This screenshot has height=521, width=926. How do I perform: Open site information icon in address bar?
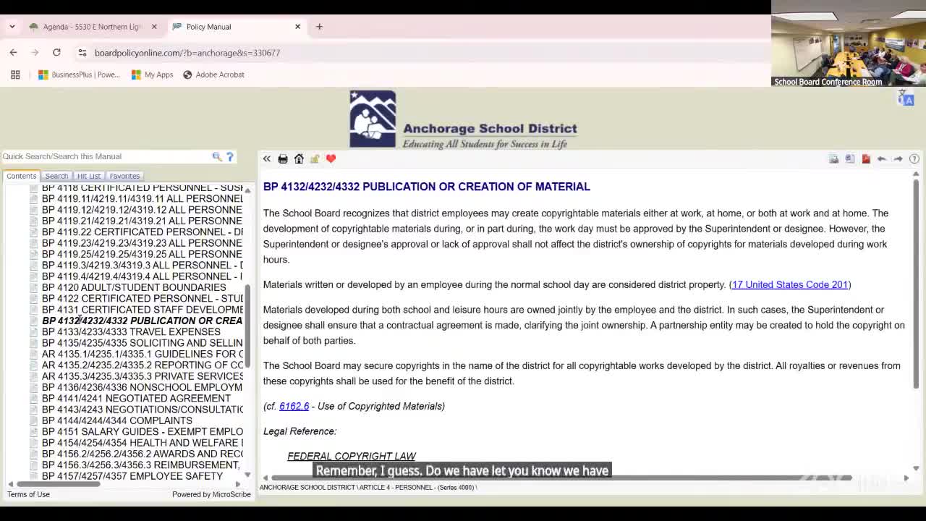click(x=82, y=53)
